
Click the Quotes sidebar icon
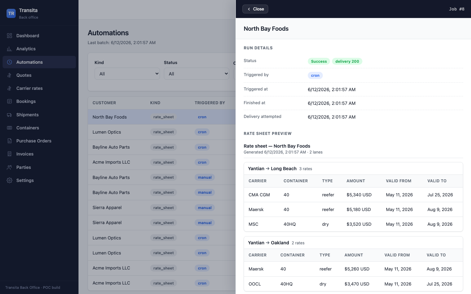pyautogui.click(x=9, y=75)
